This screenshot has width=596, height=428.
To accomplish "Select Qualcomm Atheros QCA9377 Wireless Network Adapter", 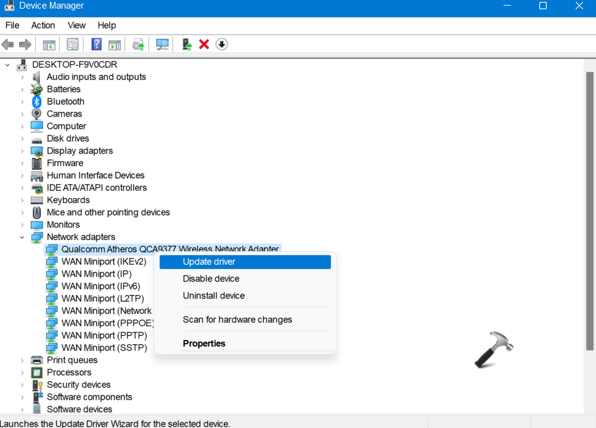I will (x=170, y=249).
